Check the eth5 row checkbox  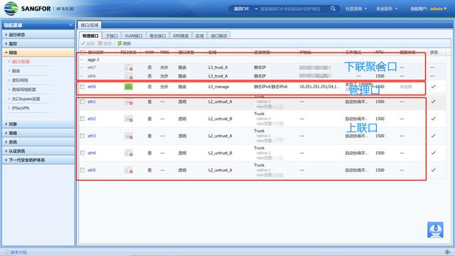point(82,170)
